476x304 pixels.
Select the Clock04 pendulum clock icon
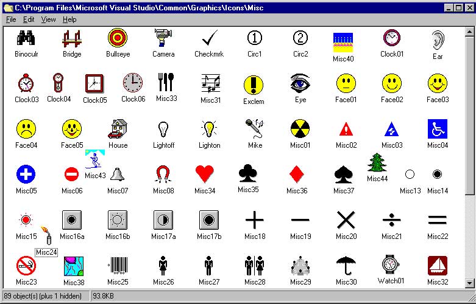point(58,82)
